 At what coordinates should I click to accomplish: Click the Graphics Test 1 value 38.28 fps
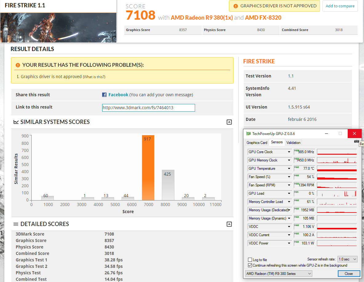114,260
